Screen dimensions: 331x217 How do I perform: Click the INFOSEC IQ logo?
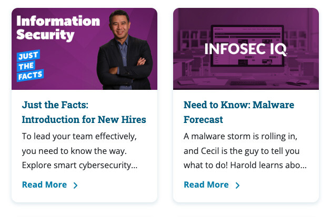coord(246,50)
